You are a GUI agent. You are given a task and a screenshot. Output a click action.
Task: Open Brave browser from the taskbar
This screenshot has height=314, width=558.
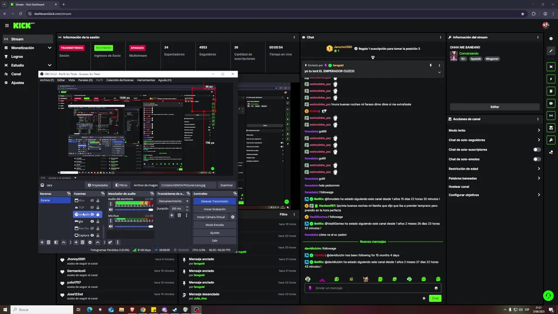pos(132,310)
